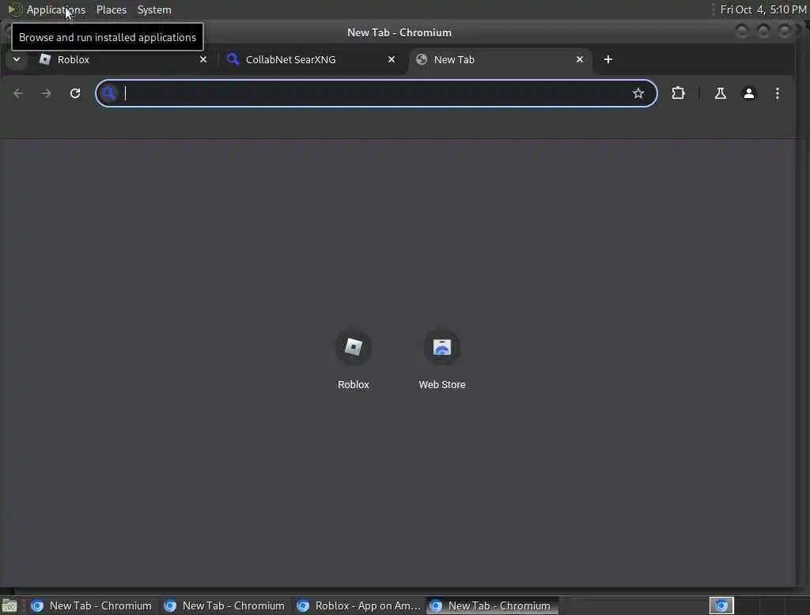Select the New Tab browser tab
The height and width of the screenshot is (615, 810).
tap(500, 59)
